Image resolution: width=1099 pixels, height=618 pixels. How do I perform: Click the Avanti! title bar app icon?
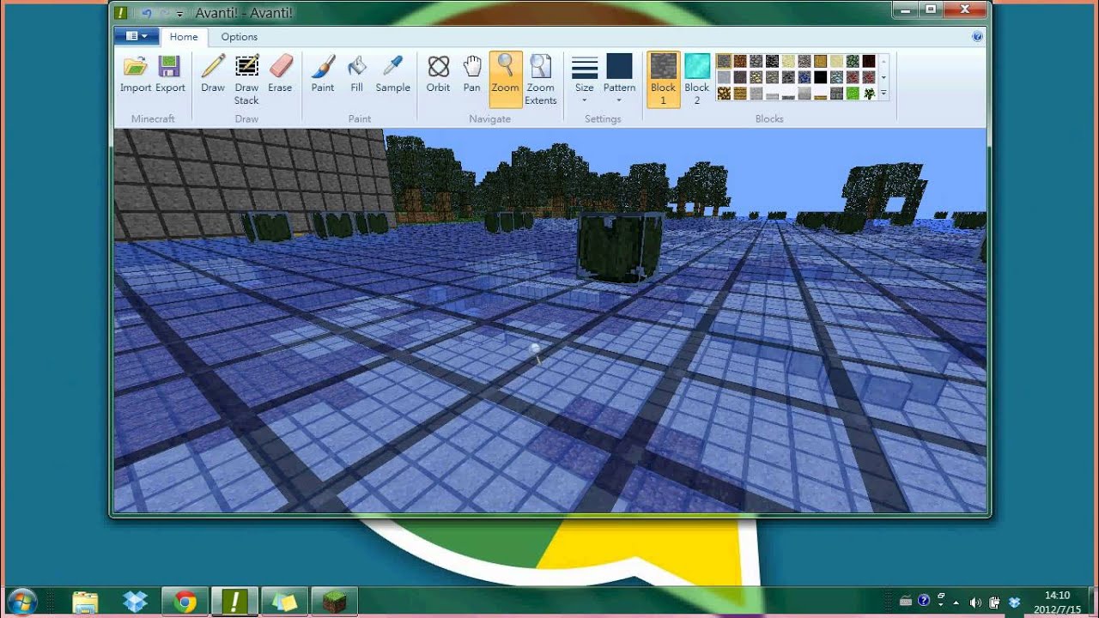click(122, 13)
